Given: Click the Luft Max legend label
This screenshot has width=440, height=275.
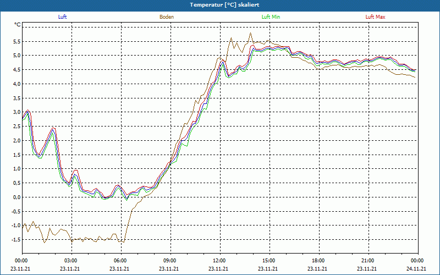Looking at the screenshot, I should [375, 17].
